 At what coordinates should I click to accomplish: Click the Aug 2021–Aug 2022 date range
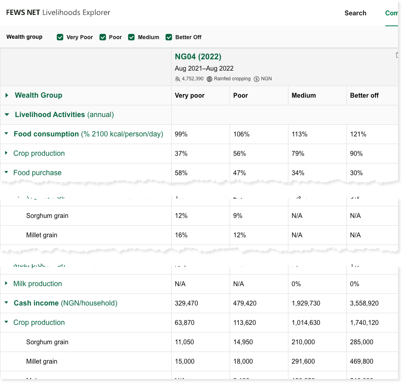click(204, 68)
